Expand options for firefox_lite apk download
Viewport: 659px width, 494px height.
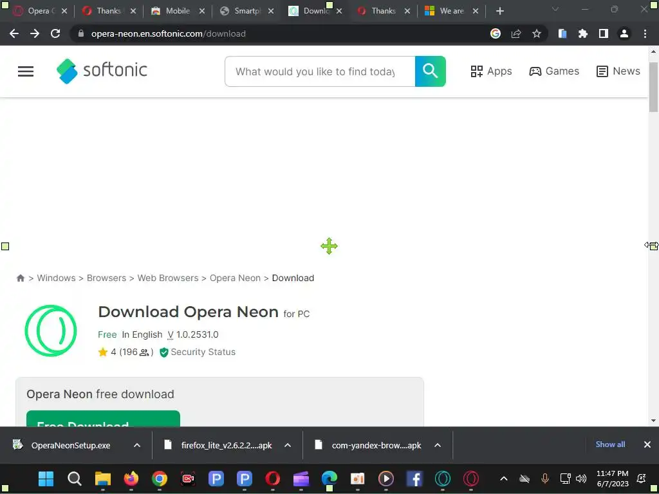(288, 445)
